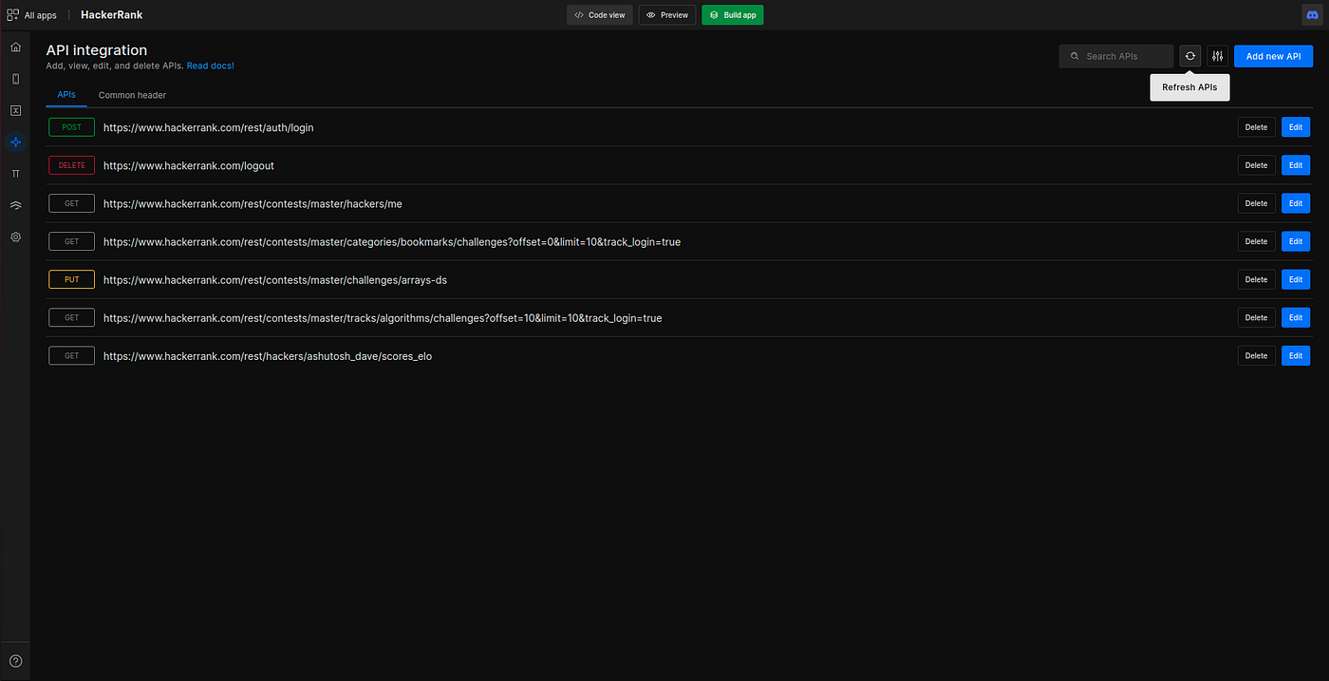Switch to the Common header tab
The width and height of the screenshot is (1329, 681).
[x=132, y=95]
